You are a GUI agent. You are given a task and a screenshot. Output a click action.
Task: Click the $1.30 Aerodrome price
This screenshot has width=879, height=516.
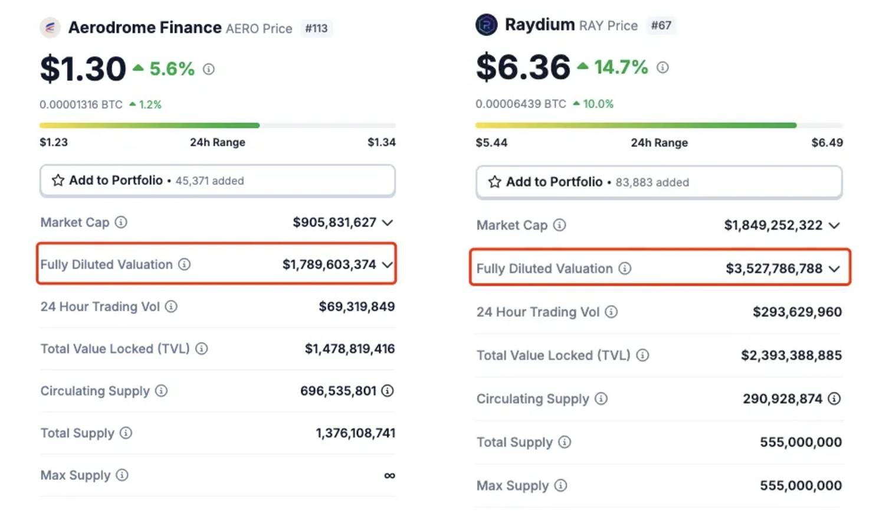click(x=83, y=69)
